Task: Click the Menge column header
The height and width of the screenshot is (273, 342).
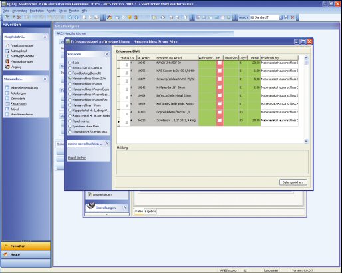Action: tap(254, 58)
